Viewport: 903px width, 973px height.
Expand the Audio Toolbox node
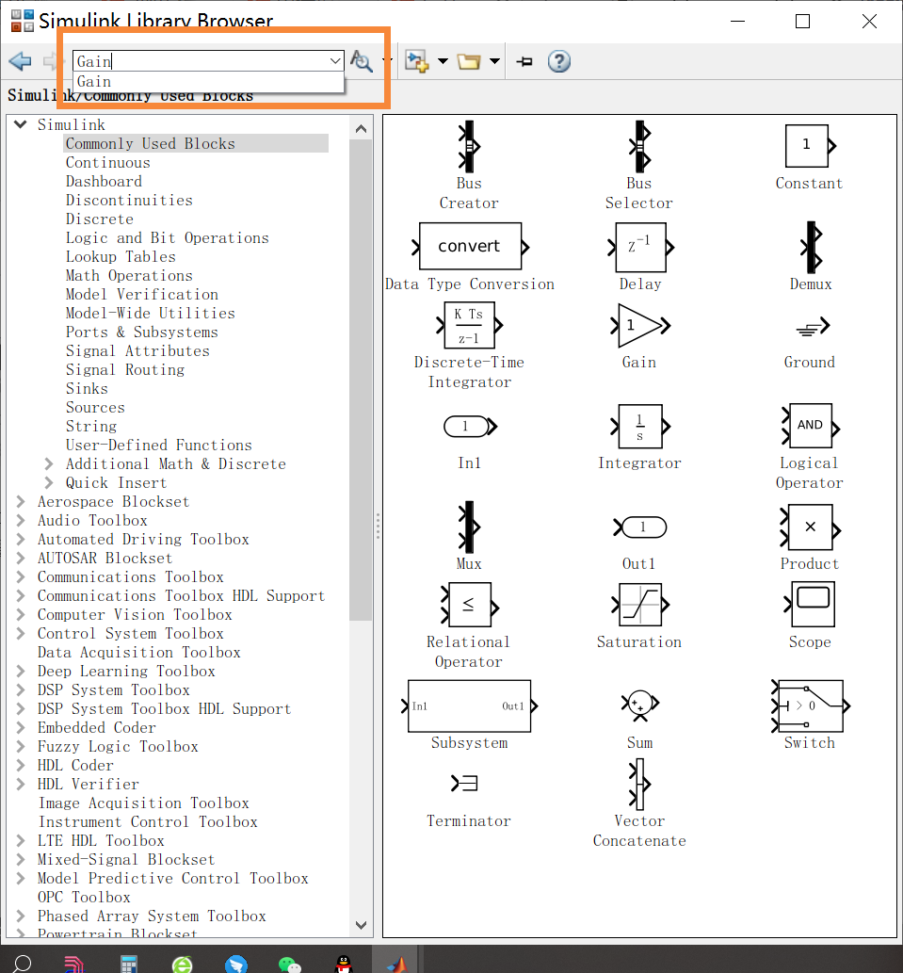pos(21,521)
